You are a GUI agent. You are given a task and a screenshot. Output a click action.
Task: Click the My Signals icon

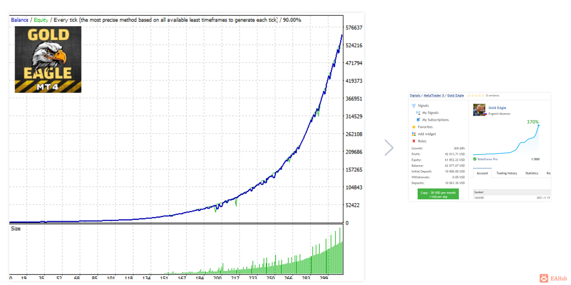tap(418, 113)
